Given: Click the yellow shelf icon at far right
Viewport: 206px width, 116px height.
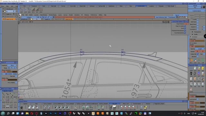Looking at the screenshot, I should pyautogui.click(x=145, y=107).
